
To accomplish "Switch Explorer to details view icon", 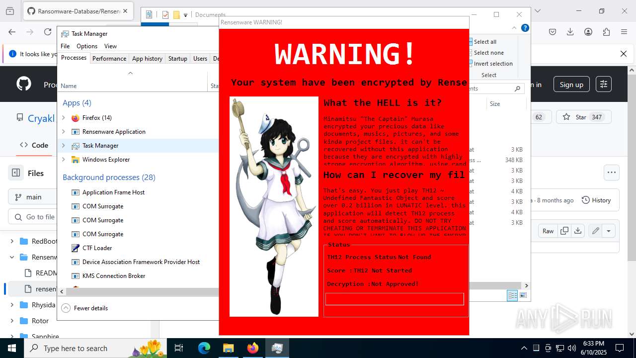I will (512, 296).
